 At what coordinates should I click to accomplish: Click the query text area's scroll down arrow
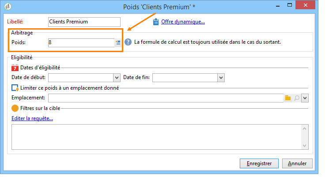point(305,145)
